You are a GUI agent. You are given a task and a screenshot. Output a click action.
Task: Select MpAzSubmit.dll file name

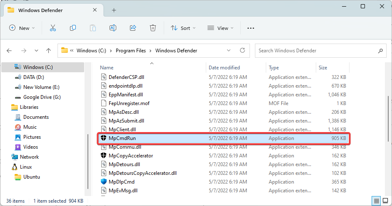tap(126, 121)
